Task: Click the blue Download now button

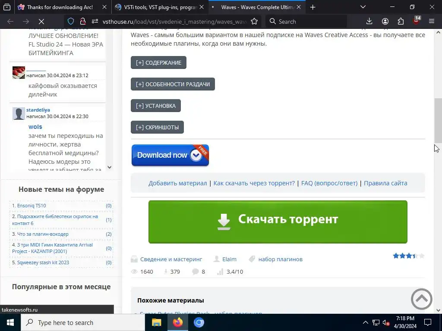Action: click(170, 155)
